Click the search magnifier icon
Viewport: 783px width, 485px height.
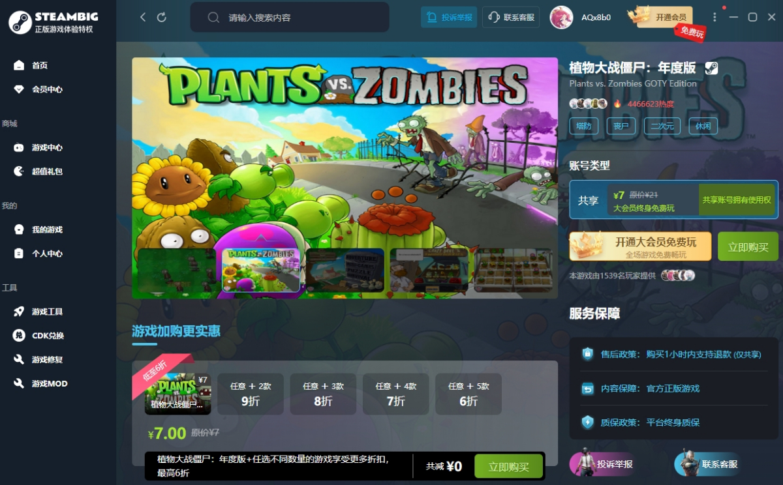pos(213,18)
